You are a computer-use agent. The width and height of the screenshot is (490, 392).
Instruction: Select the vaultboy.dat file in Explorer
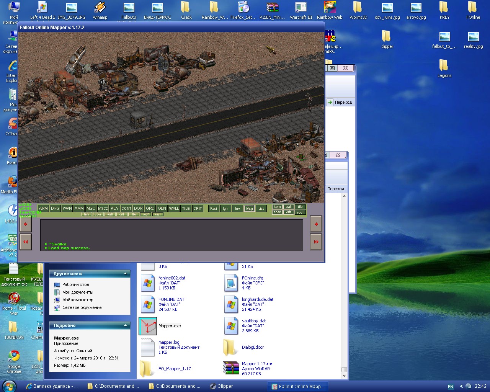click(x=245, y=326)
